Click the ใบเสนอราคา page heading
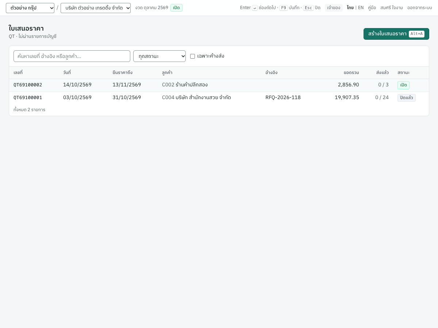Image resolution: width=438 pixels, height=328 pixels. point(26,28)
